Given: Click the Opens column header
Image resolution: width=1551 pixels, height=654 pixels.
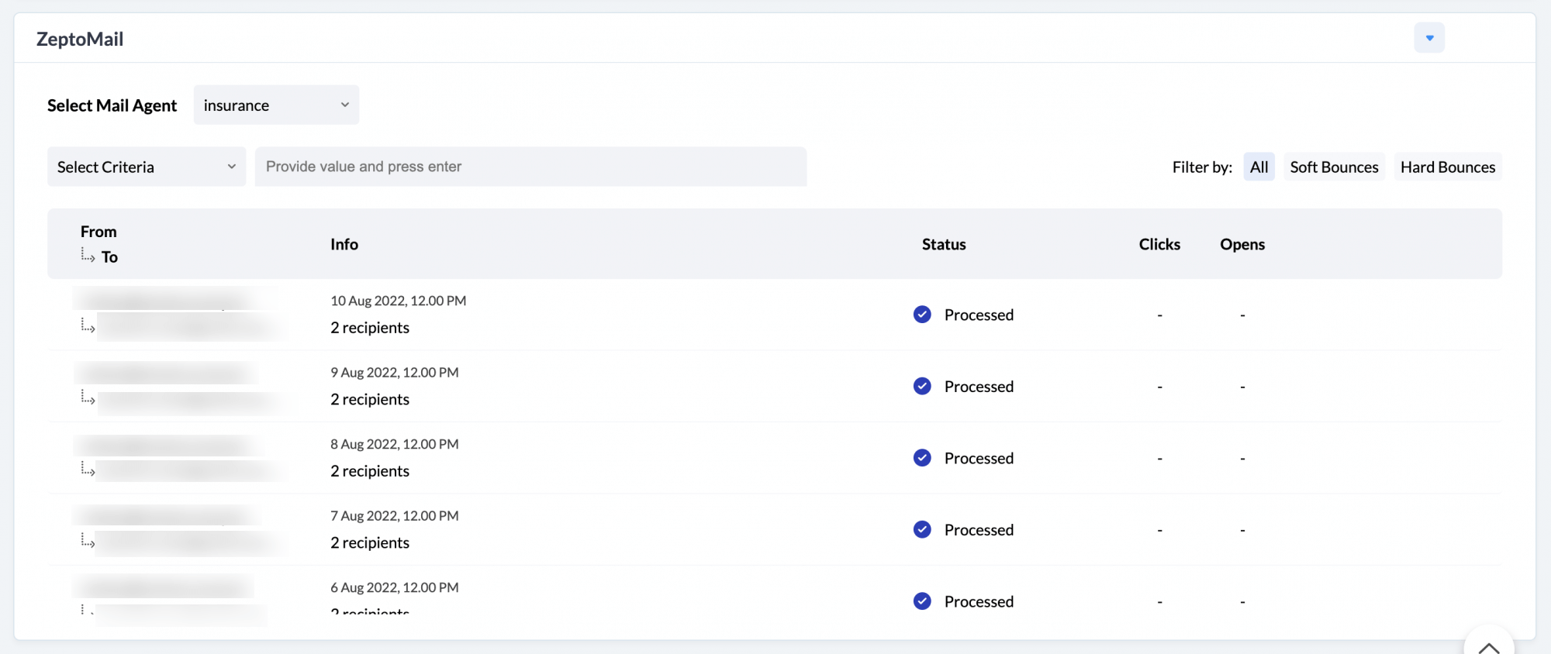Looking at the screenshot, I should [1242, 244].
